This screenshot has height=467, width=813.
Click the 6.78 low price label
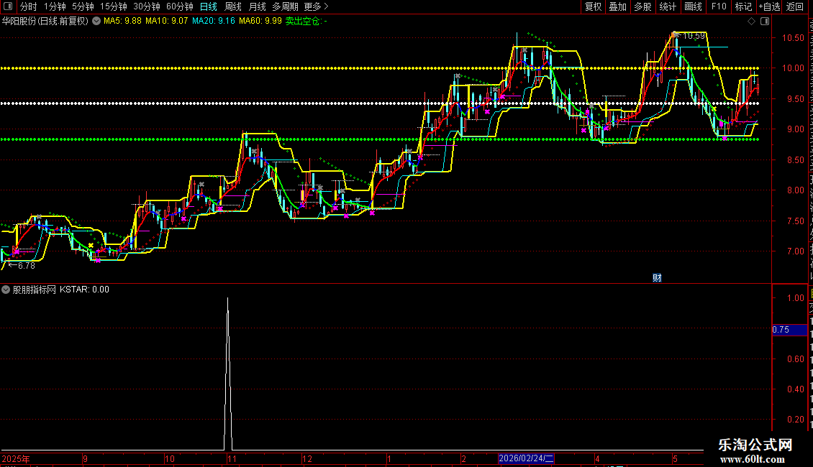point(27,266)
